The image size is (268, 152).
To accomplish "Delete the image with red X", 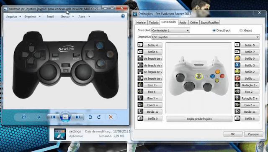I will [x=111, y=117].
